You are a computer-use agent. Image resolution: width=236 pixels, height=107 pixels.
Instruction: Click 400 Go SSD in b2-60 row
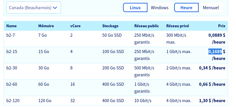[x=113, y=84]
